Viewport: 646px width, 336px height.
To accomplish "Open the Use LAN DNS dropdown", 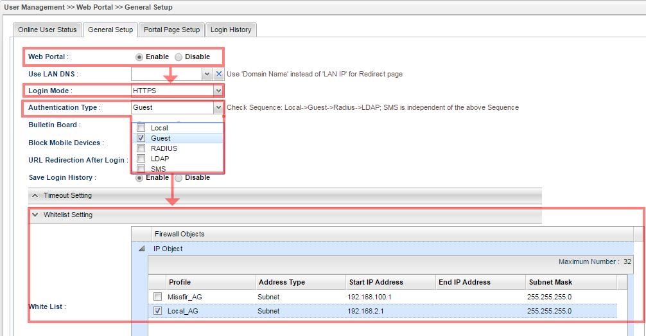I will click(x=207, y=74).
